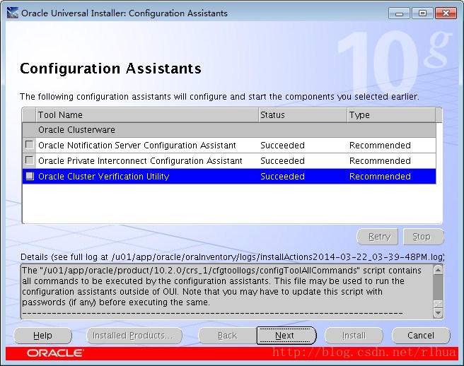Click the Next button
The image size is (464, 366).
pos(286,335)
